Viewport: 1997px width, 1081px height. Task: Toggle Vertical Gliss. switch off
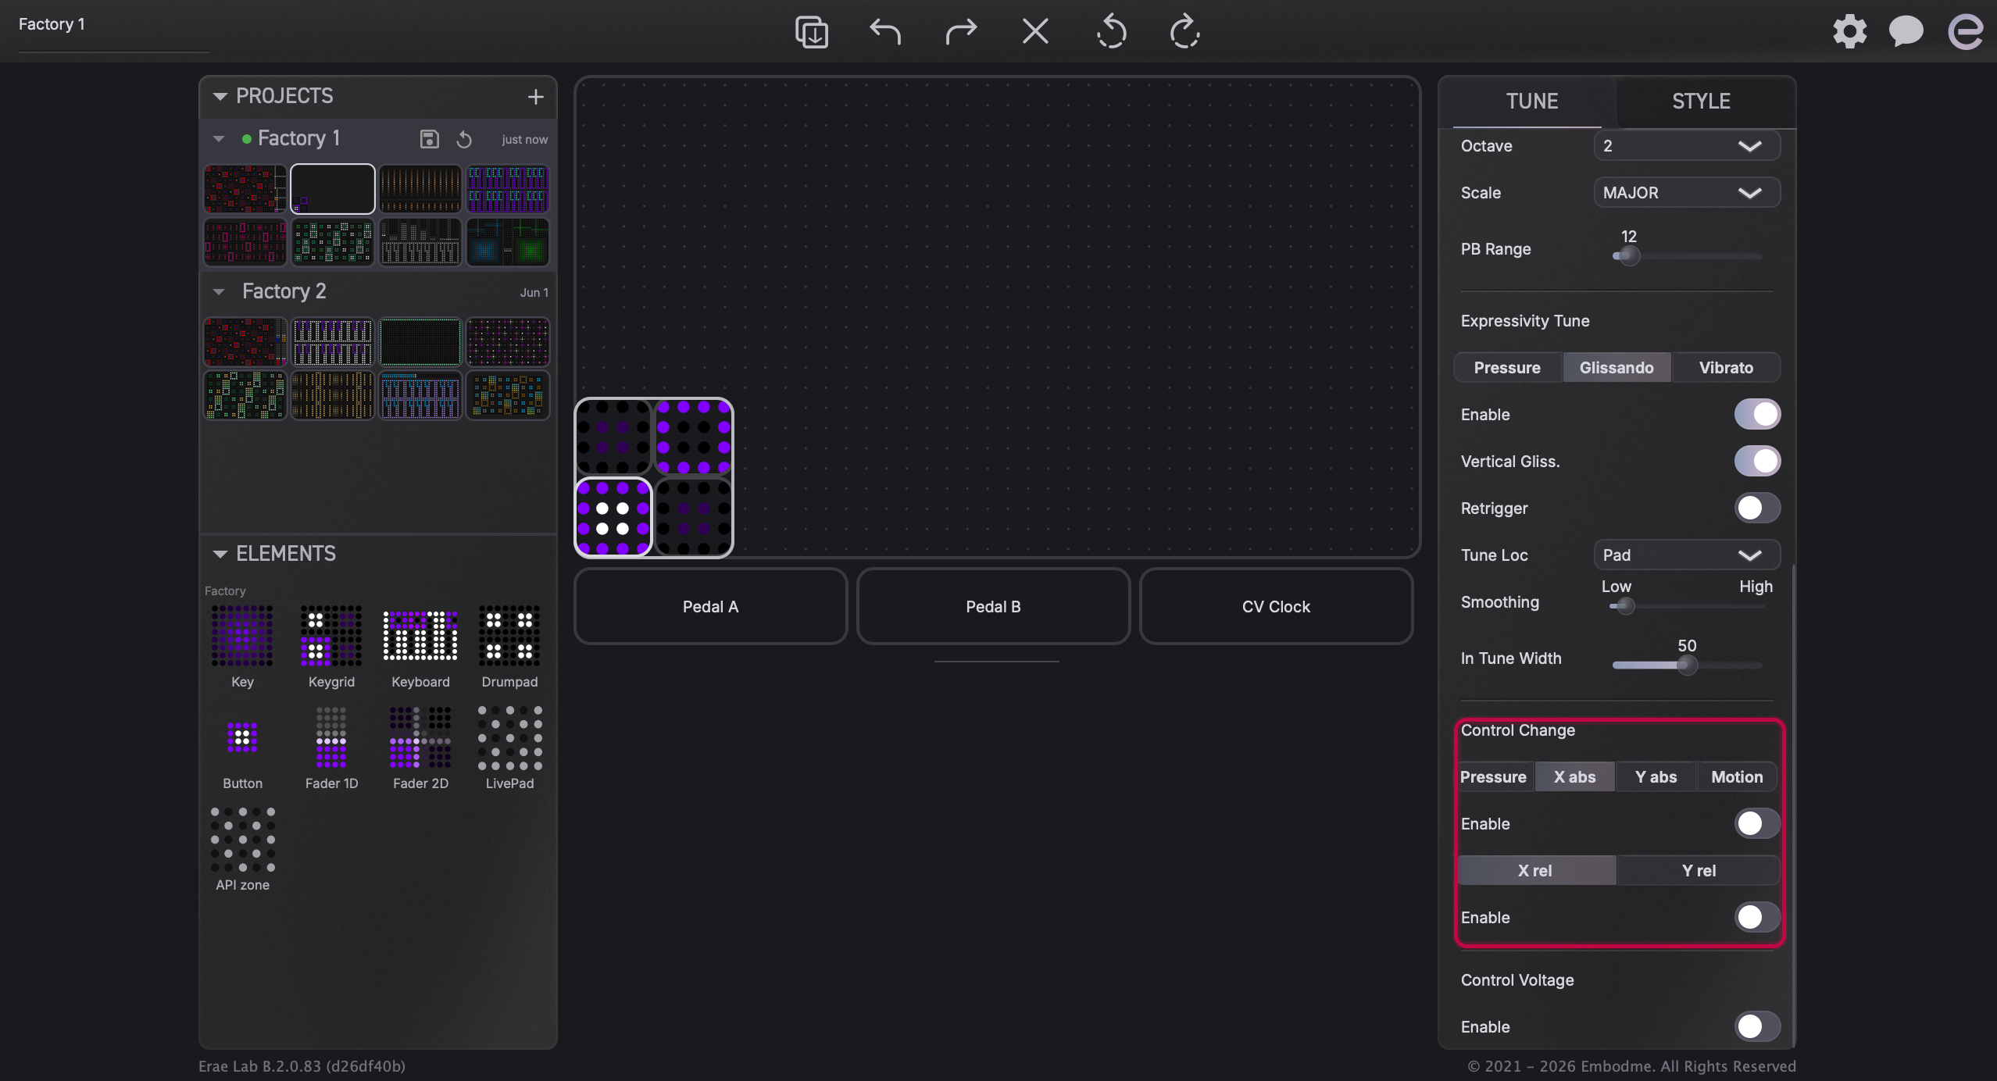tap(1757, 461)
